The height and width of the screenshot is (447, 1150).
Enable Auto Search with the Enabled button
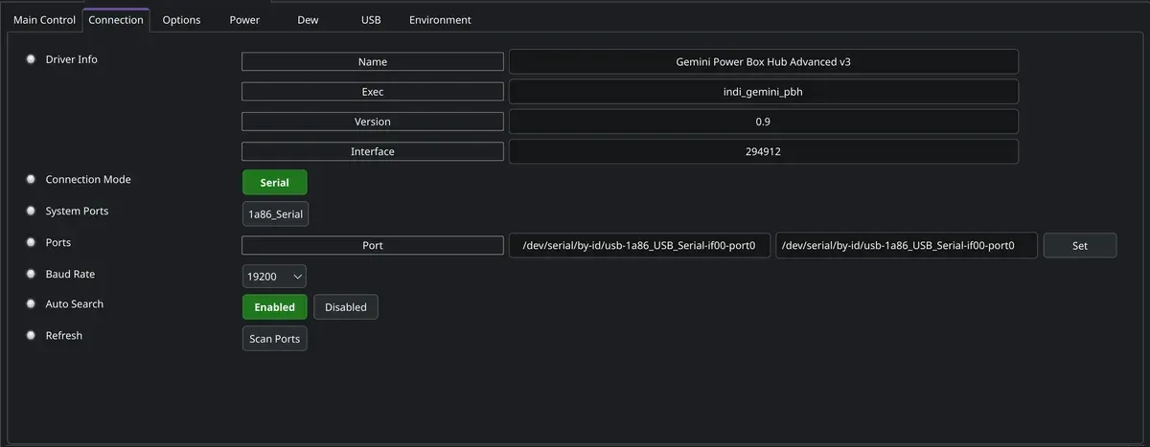point(275,307)
